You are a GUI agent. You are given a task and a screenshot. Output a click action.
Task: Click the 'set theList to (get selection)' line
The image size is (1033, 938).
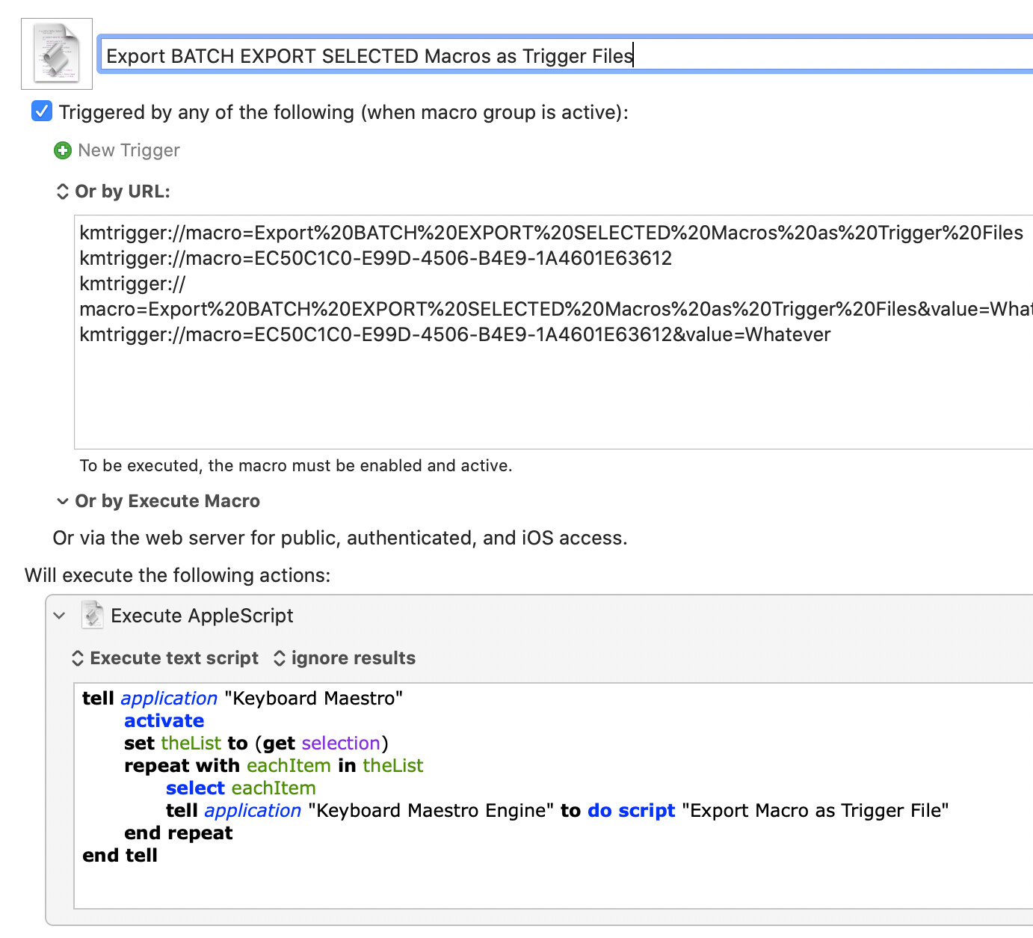point(256,743)
